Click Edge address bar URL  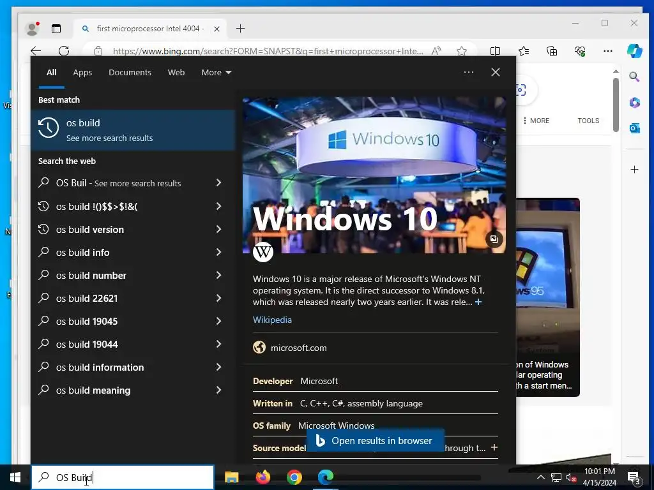268,51
